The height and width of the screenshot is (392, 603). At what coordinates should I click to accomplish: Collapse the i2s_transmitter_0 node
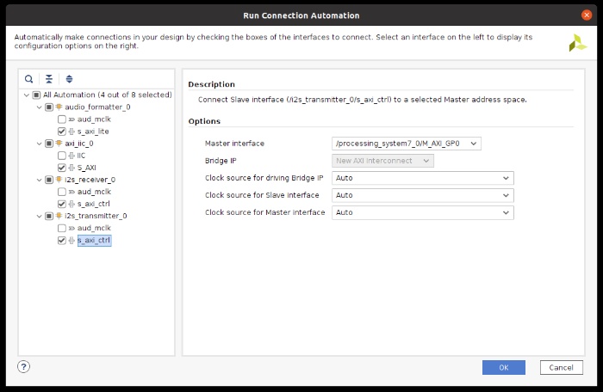[x=39, y=216]
